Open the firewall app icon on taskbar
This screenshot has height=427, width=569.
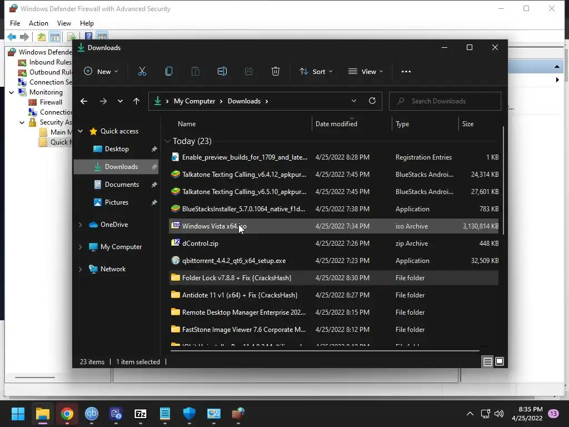[238, 414]
